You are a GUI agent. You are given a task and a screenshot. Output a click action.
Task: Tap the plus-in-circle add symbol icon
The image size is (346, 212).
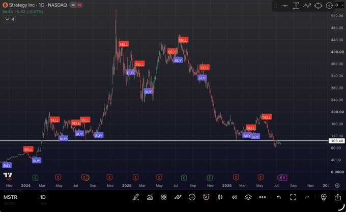pyautogui.click(x=192, y=197)
